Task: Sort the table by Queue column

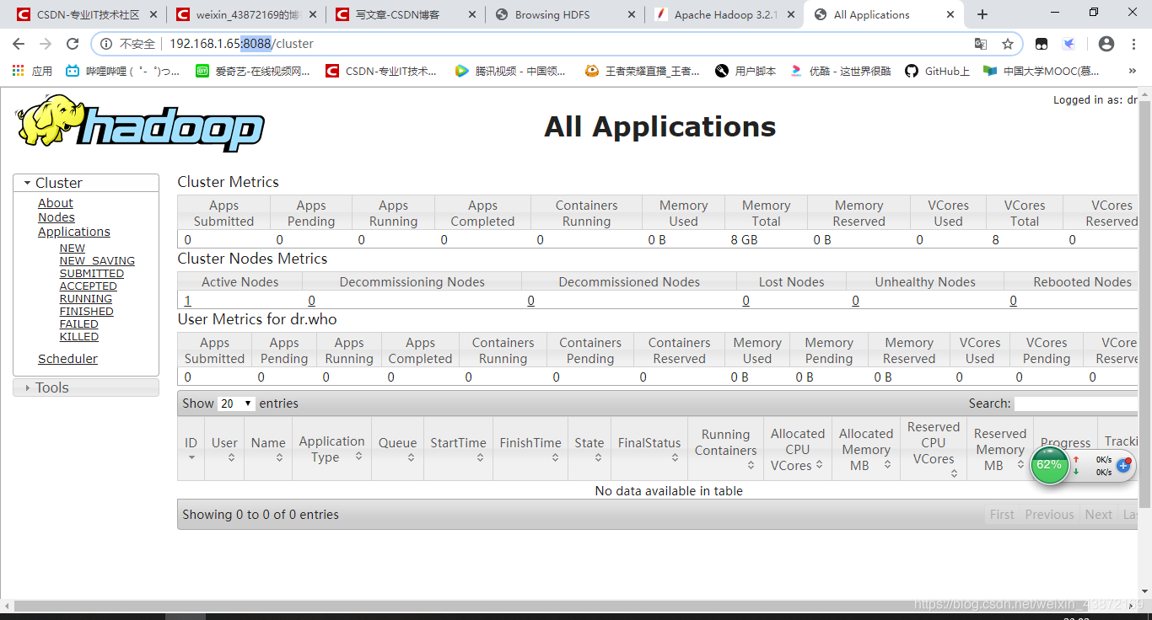Action: (x=397, y=449)
